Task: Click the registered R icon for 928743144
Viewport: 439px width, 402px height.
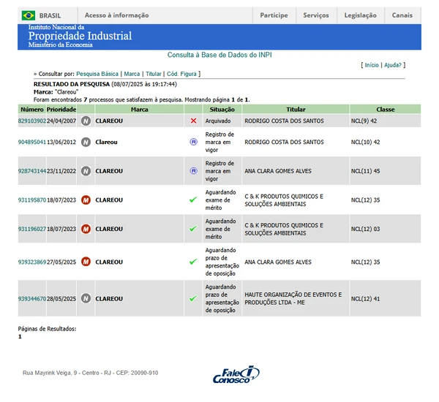Action: pyautogui.click(x=193, y=171)
